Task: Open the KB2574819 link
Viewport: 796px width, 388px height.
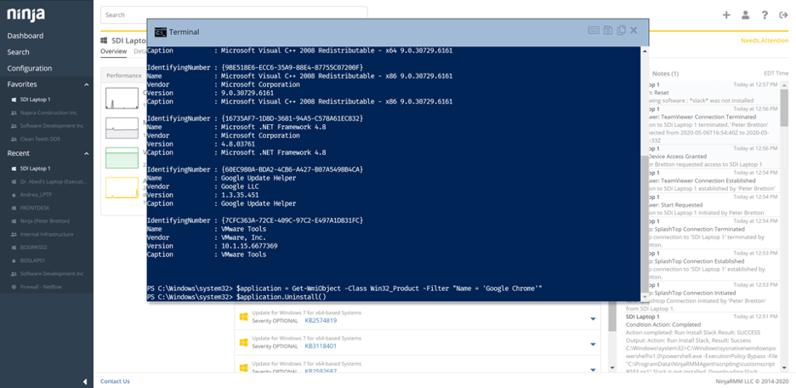Action: point(321,321)
